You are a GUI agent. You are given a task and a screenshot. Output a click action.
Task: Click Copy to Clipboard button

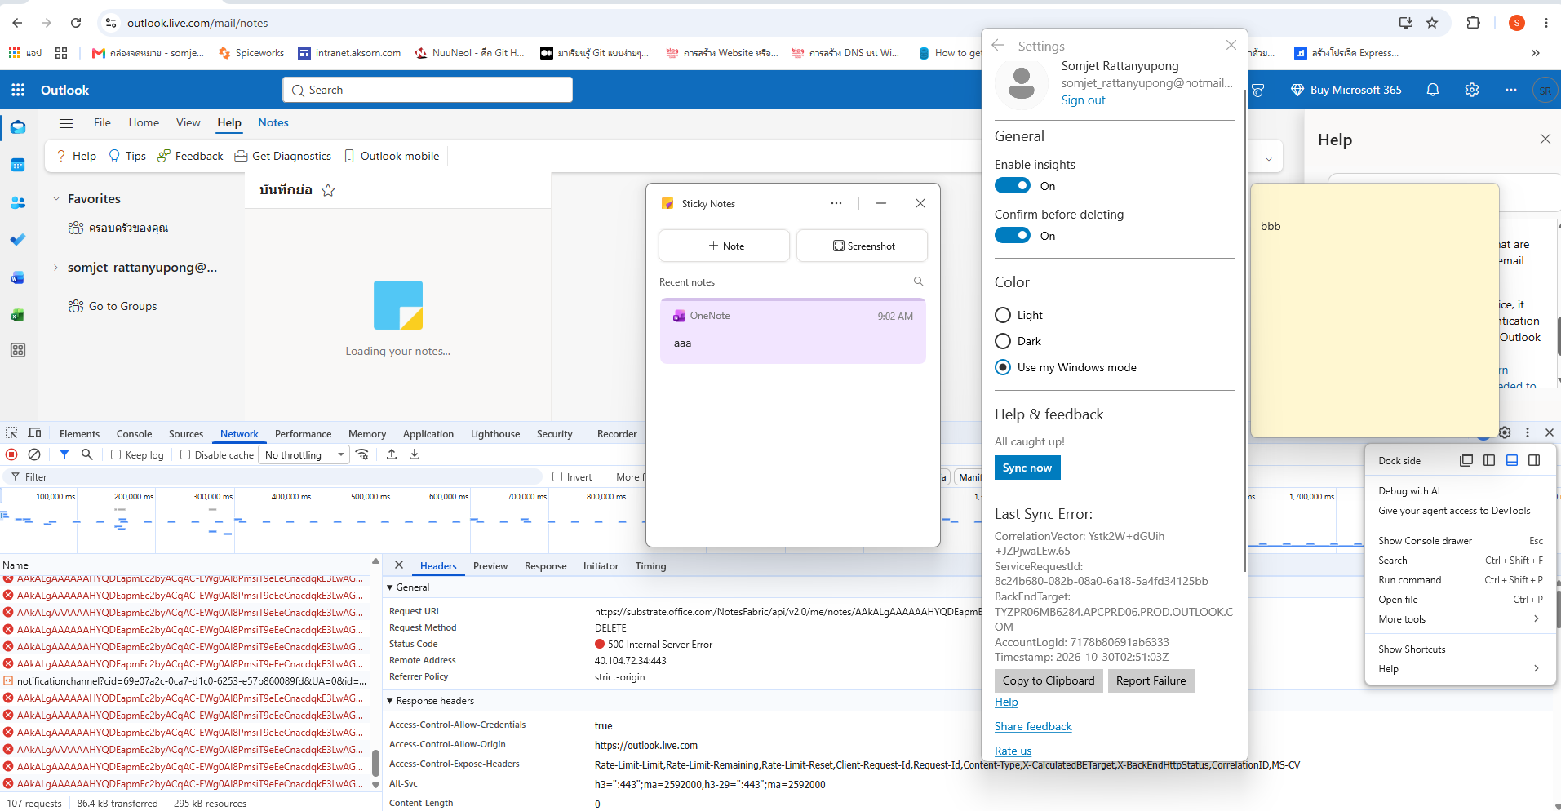[1049, 680]
